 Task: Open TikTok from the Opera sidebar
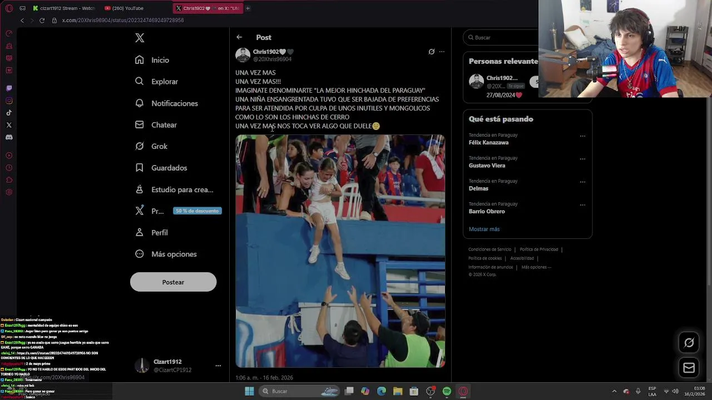pyautogui.click(x=9, y=113)
